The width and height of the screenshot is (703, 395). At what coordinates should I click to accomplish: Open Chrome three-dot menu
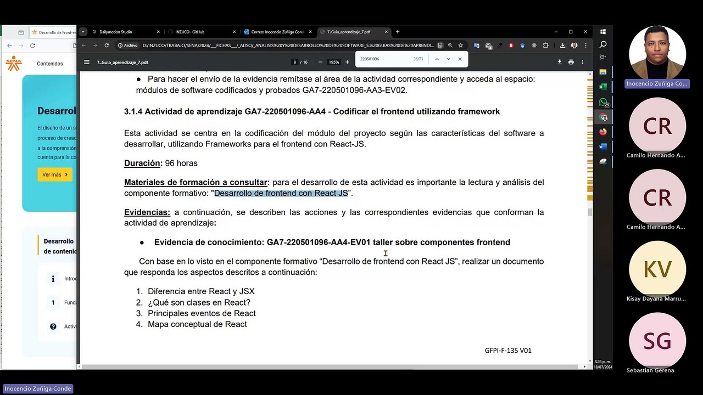(x=585, y=46)
